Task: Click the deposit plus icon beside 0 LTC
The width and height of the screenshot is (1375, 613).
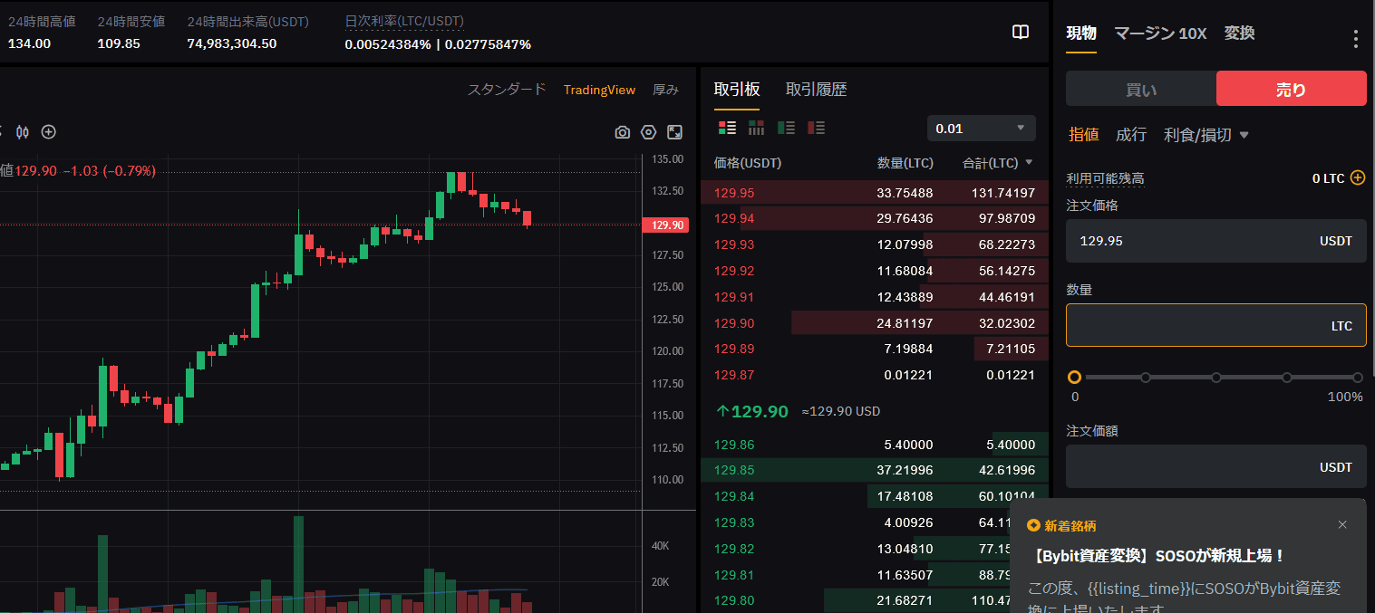Action: 1357,177
